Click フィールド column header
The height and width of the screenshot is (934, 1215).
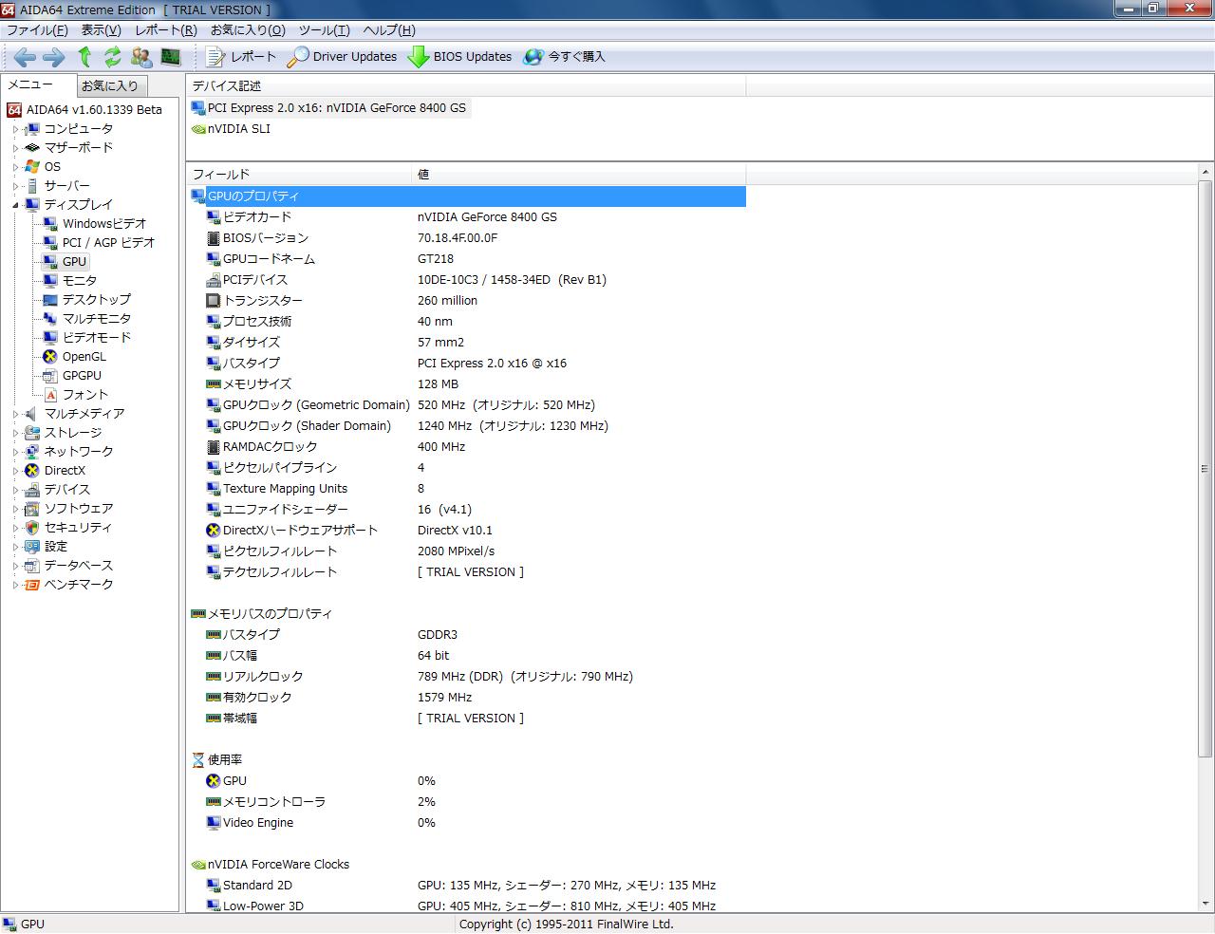tap(300, 175)
